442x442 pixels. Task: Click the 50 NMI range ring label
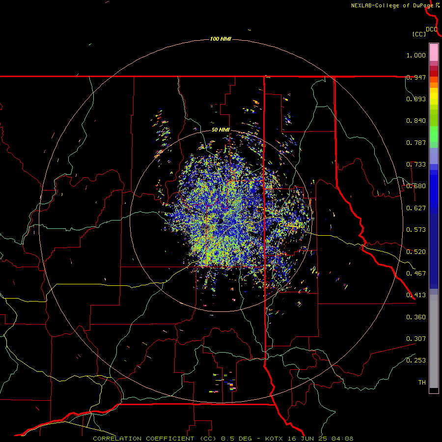coord(221,130)
